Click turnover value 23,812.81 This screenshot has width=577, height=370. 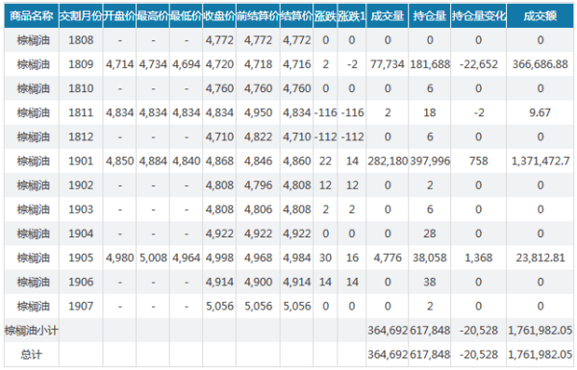(x=539, y=258)
